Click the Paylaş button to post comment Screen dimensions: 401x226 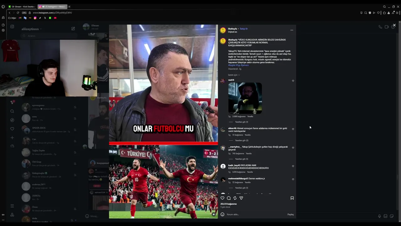(x=291, y=214)
